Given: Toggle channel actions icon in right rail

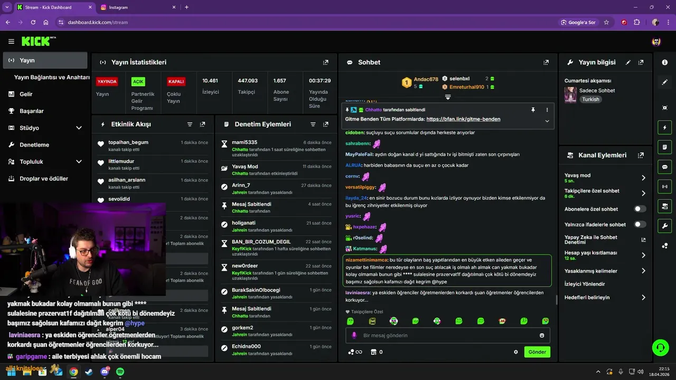Looking at the screenshot, I should tap(664, 206).
